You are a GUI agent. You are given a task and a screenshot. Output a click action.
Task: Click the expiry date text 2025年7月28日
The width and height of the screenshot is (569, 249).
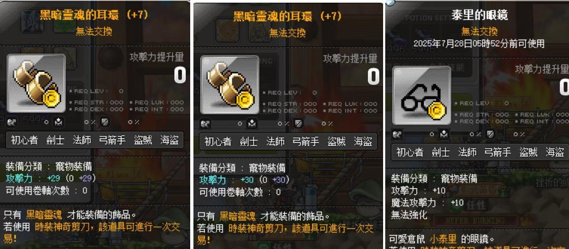(x=446, y=44)
